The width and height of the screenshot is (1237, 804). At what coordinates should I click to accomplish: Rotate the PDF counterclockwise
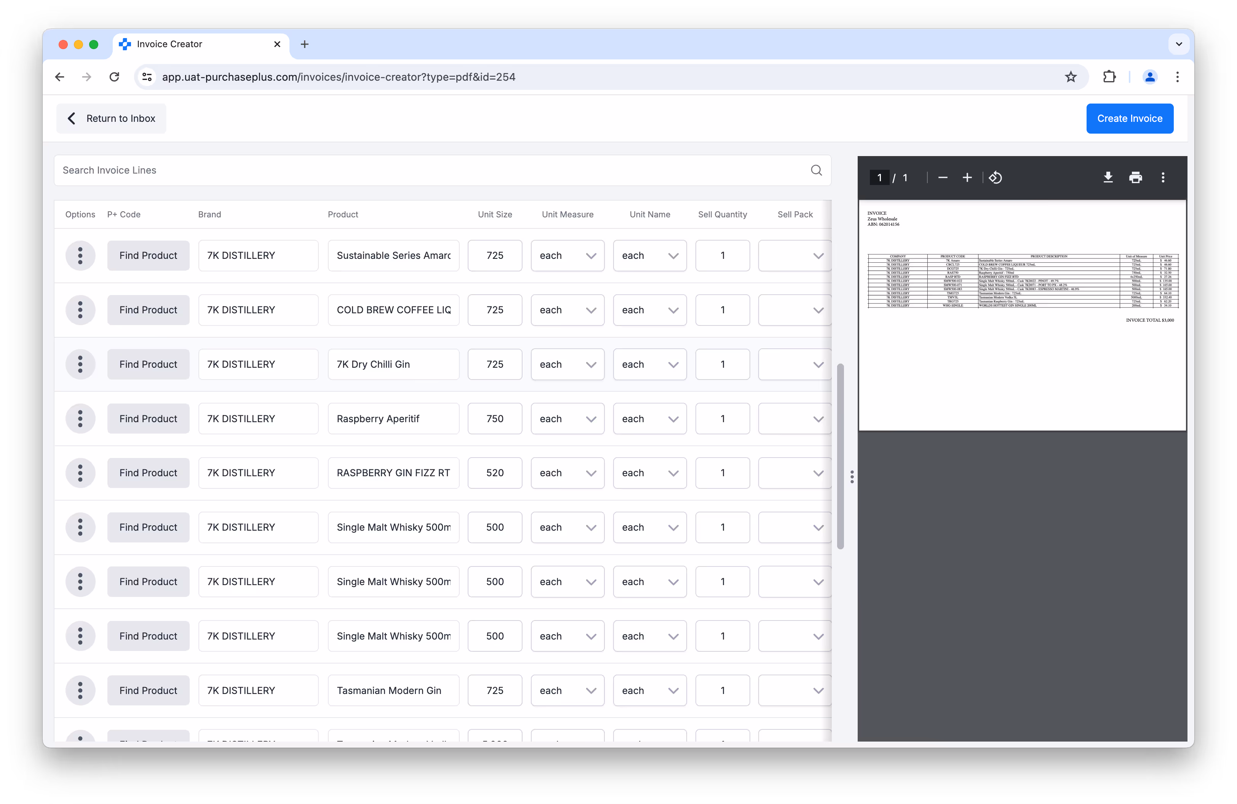(995, 178)
